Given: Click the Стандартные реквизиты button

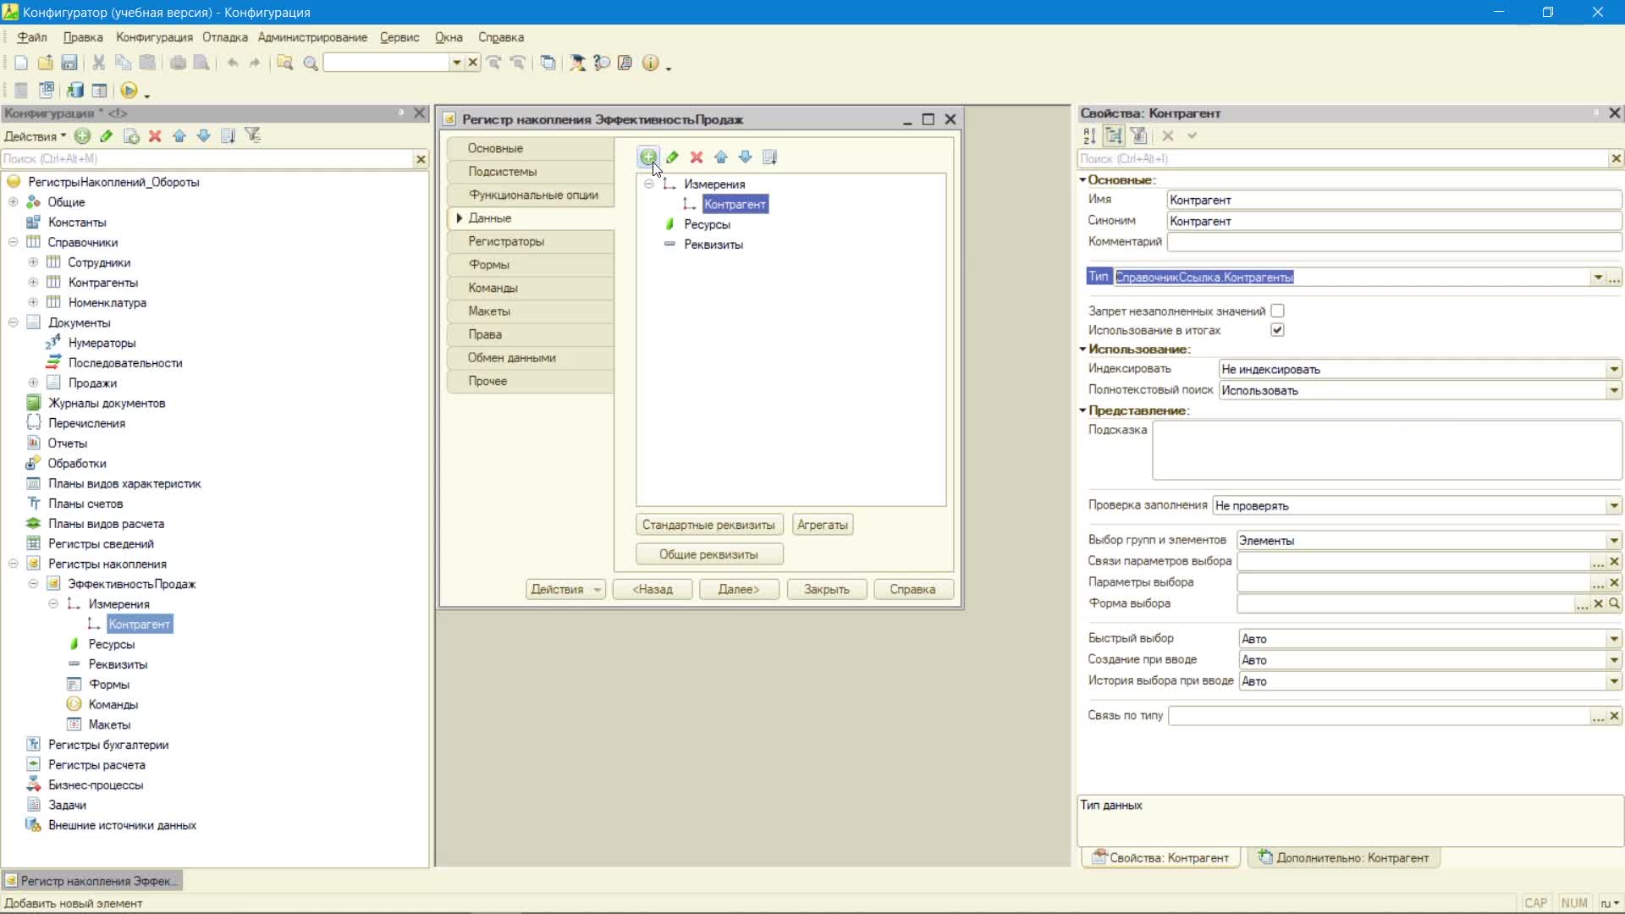Looking at the screenshot, I should coord(708,525).
